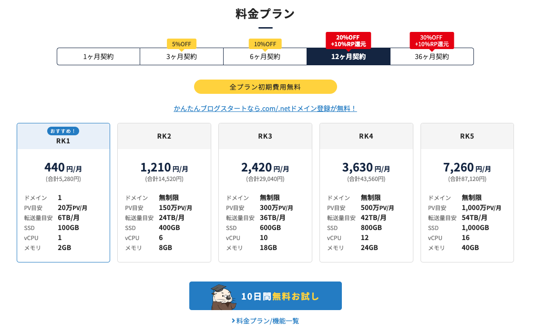Start the 10日間無料お試し free trial
The height and width of the screenshot is (332, 534).
[279, 296]
